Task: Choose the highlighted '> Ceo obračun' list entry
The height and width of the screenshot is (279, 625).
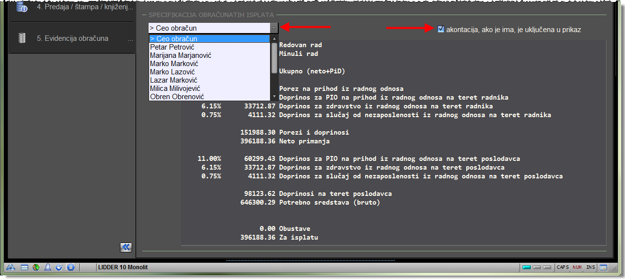Action: (x=209, y=39)
